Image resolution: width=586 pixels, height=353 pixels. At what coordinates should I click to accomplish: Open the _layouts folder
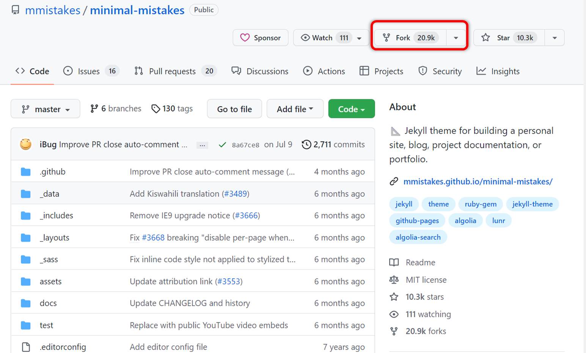55,237
